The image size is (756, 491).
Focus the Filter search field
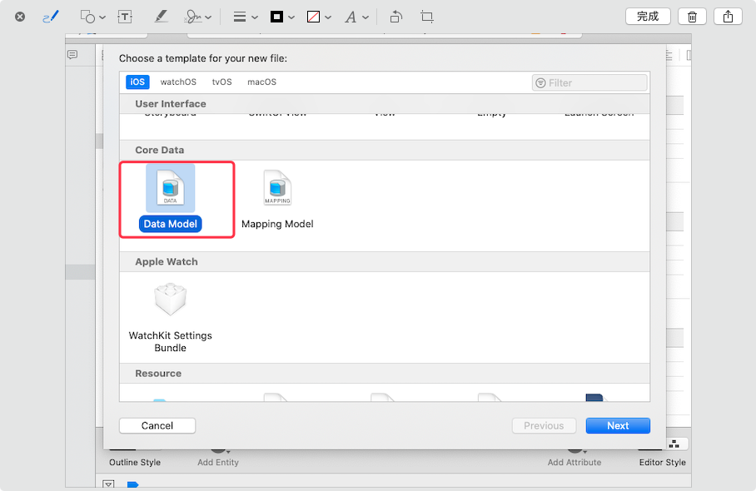click(x=589, y=83)
